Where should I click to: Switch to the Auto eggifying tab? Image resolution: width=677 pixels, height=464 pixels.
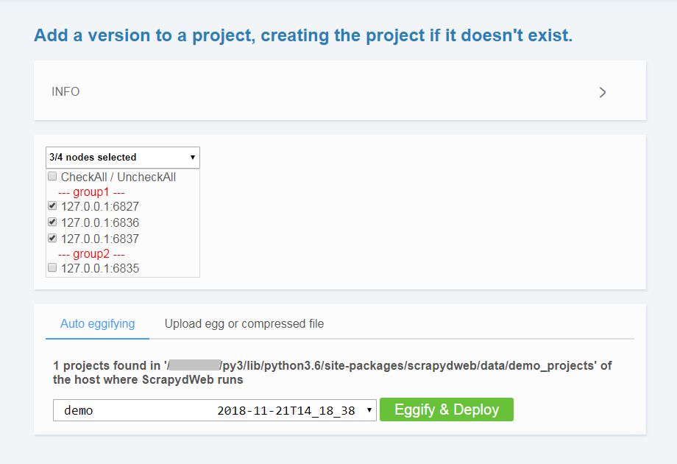pyautogui.click(x=97, y=324)
